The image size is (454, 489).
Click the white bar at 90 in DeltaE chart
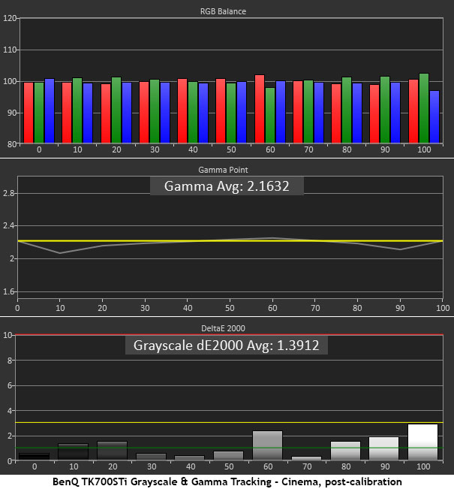(383, 448)
